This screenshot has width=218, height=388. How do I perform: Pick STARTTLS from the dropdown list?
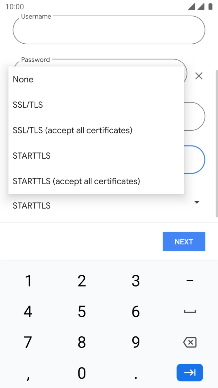[31, 156]
